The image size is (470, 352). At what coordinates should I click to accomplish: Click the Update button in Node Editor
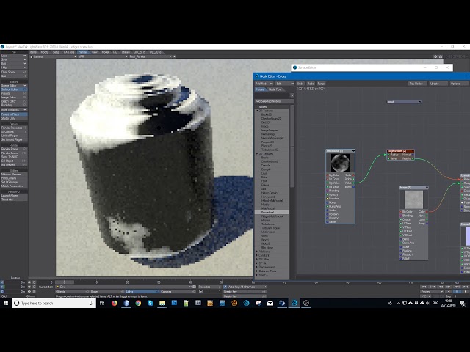pos(437,84)
